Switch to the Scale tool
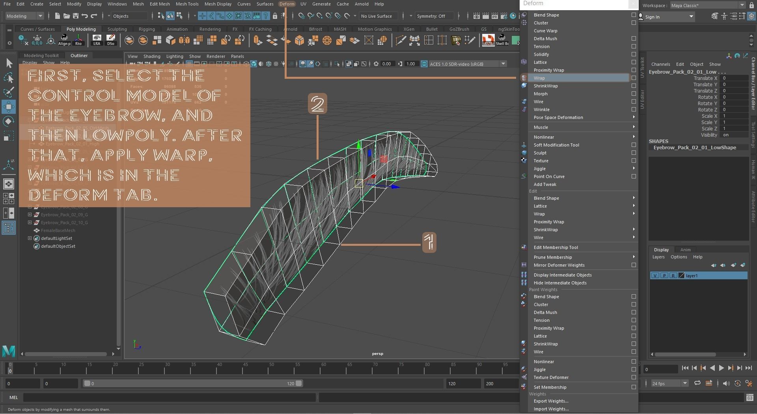 (x=9, y=136)
